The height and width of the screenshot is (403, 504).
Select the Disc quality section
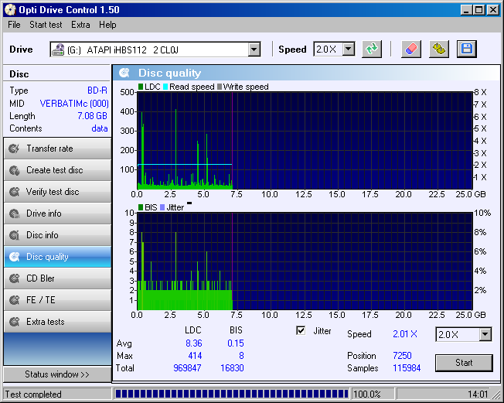pyautogui.click(x=57, y=257)
